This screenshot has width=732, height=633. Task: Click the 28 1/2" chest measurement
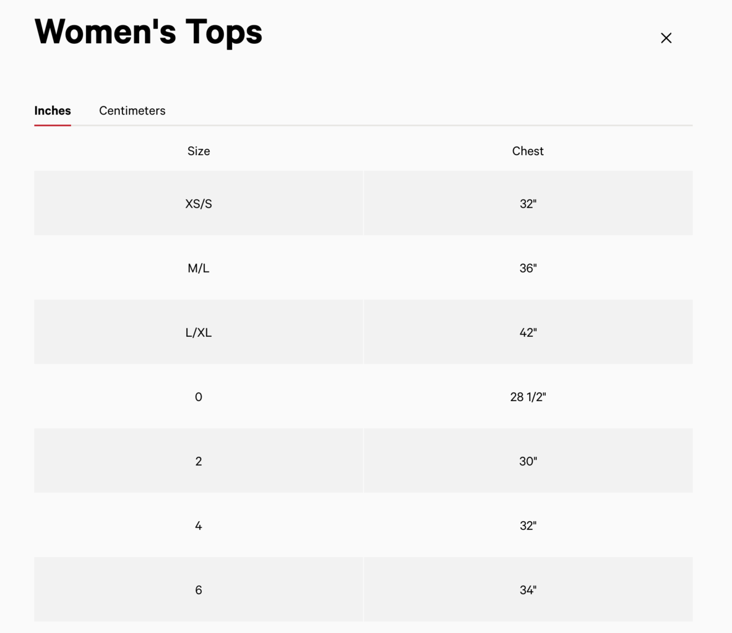(527, 396)
